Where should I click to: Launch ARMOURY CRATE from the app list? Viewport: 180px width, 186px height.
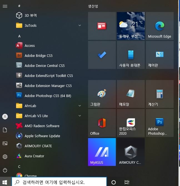[48, 146]
